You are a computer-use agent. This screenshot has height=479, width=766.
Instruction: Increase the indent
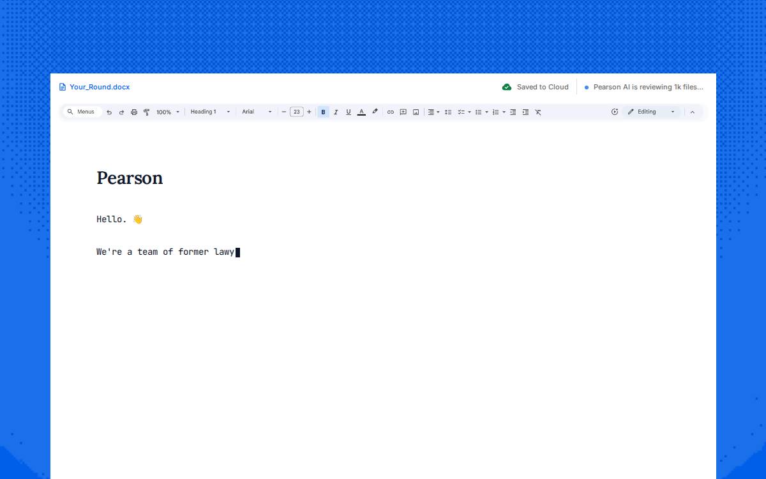point(525,112)
